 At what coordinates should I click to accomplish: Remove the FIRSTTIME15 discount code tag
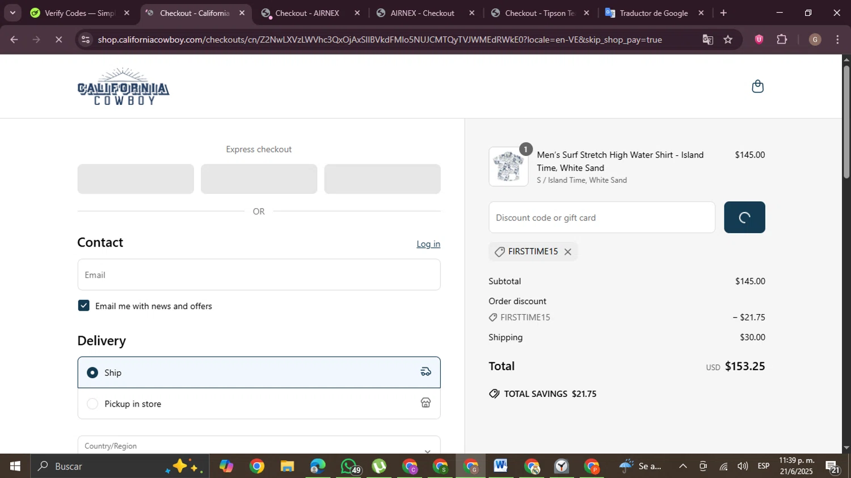point(567,252)
